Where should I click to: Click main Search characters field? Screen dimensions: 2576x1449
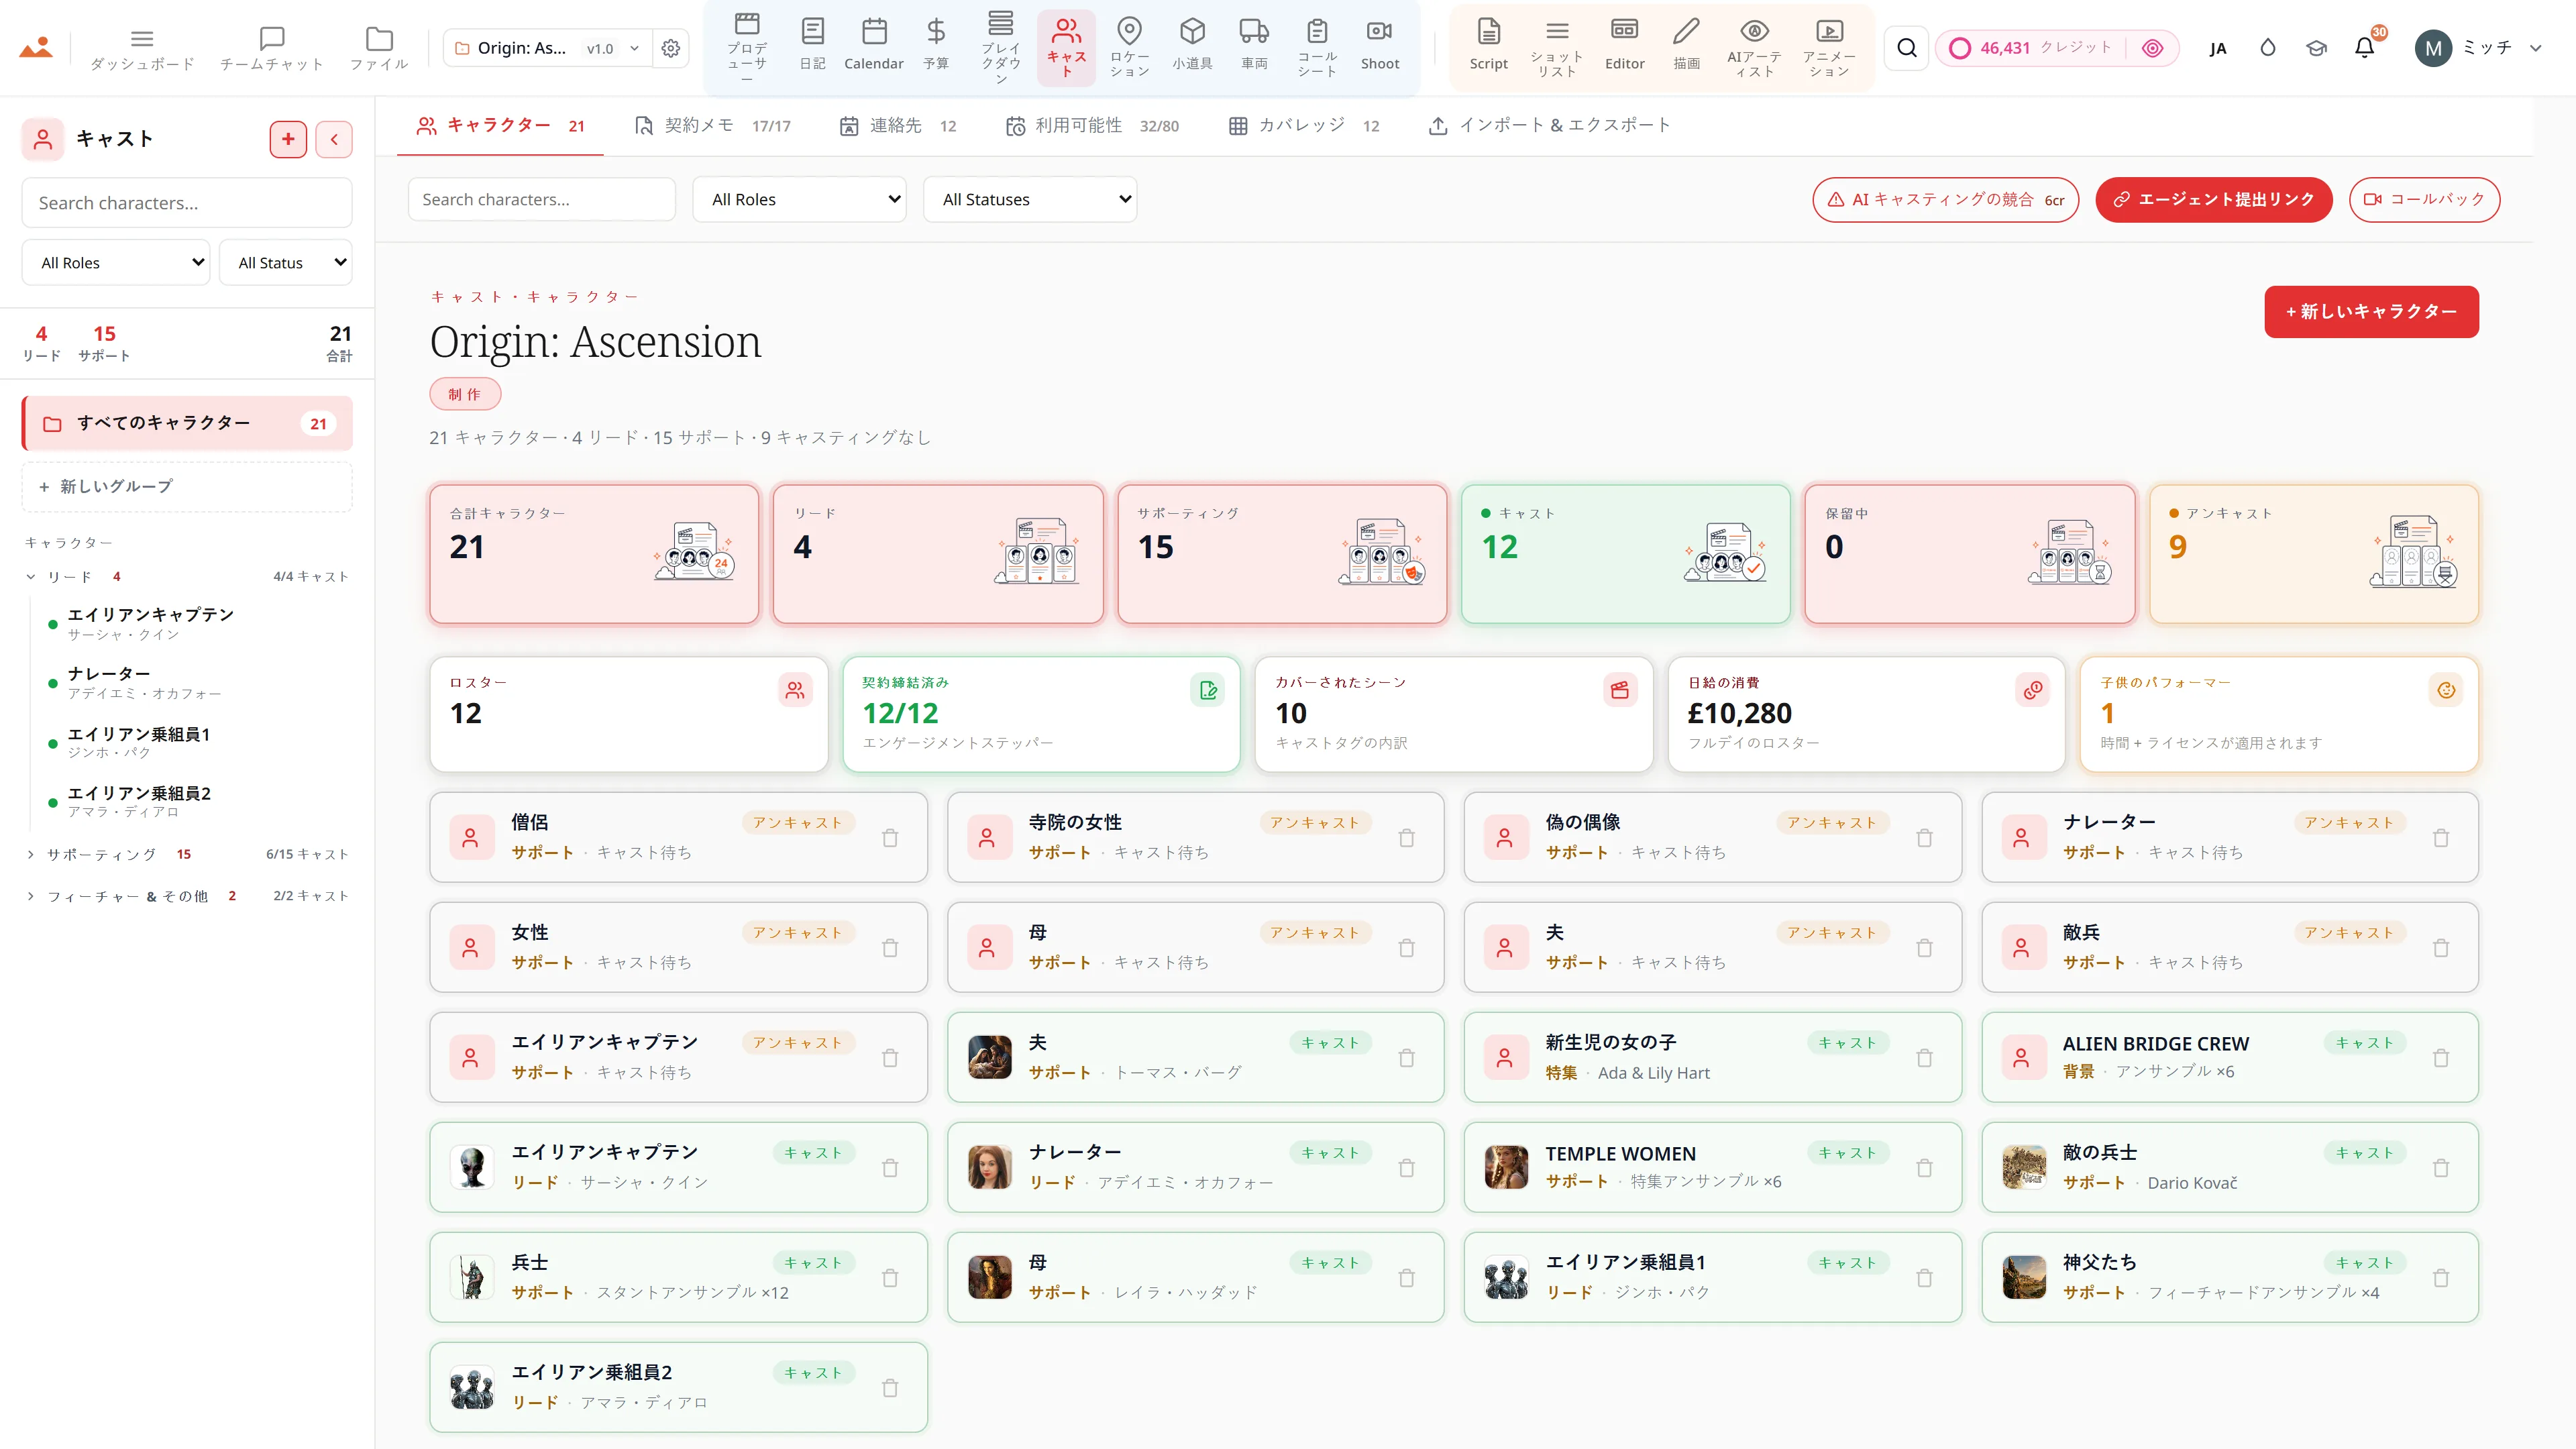pyautogui.click(x=542, y=199)
